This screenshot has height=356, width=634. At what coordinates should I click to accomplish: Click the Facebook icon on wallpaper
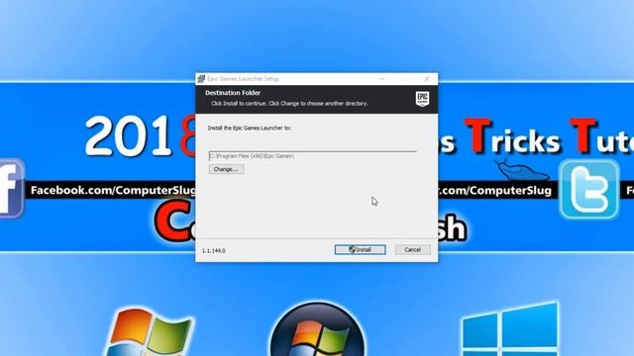click(x=11, y=189)
